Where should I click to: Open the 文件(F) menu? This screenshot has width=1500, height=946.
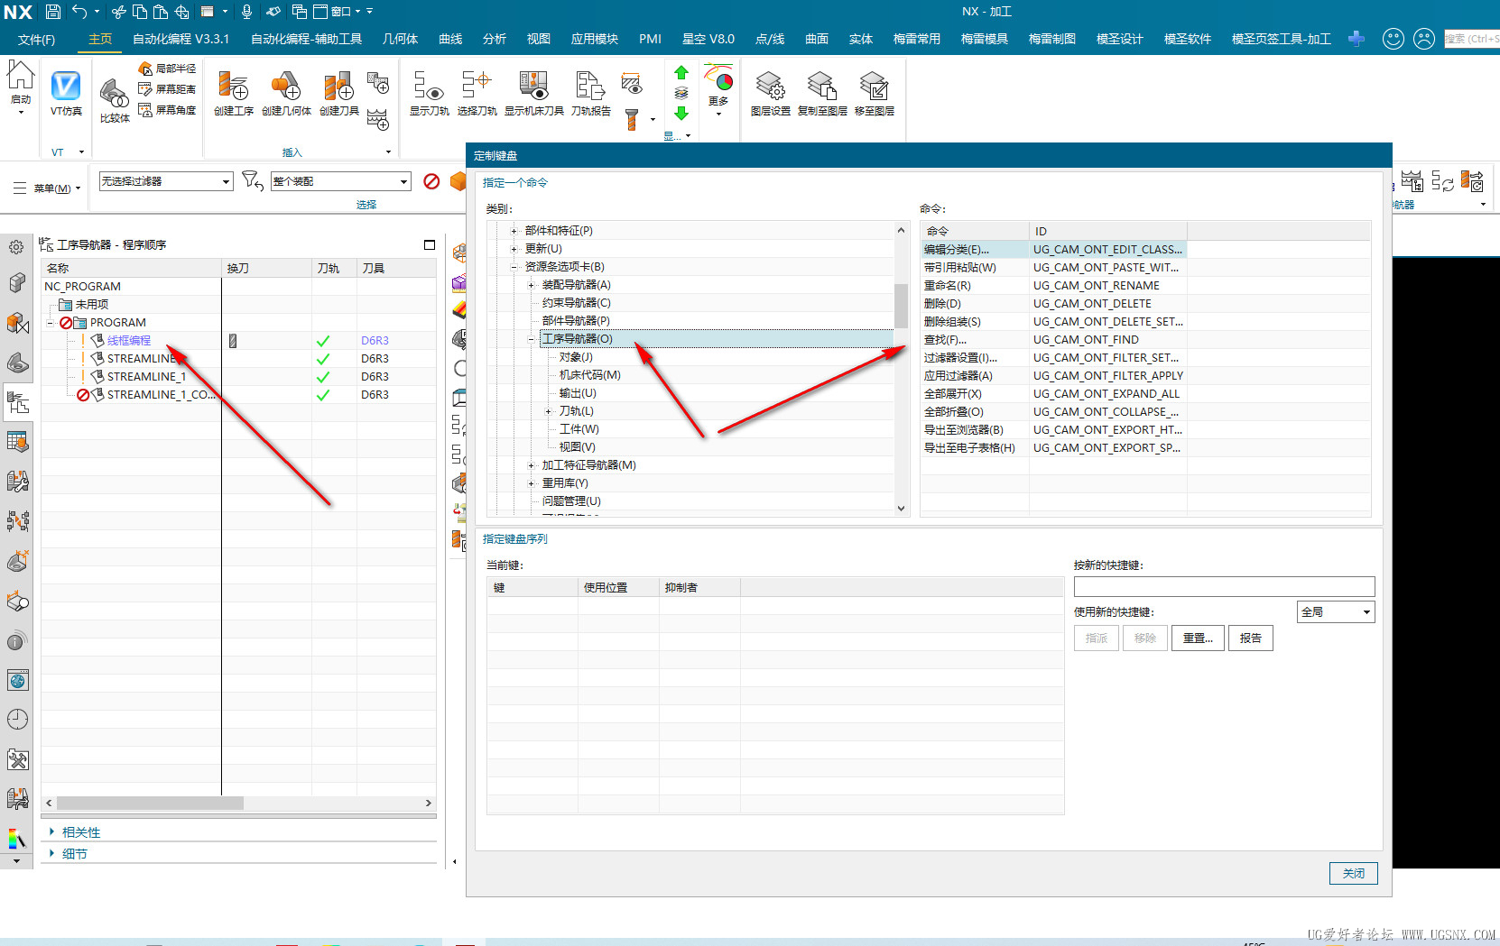click(36, 40)
